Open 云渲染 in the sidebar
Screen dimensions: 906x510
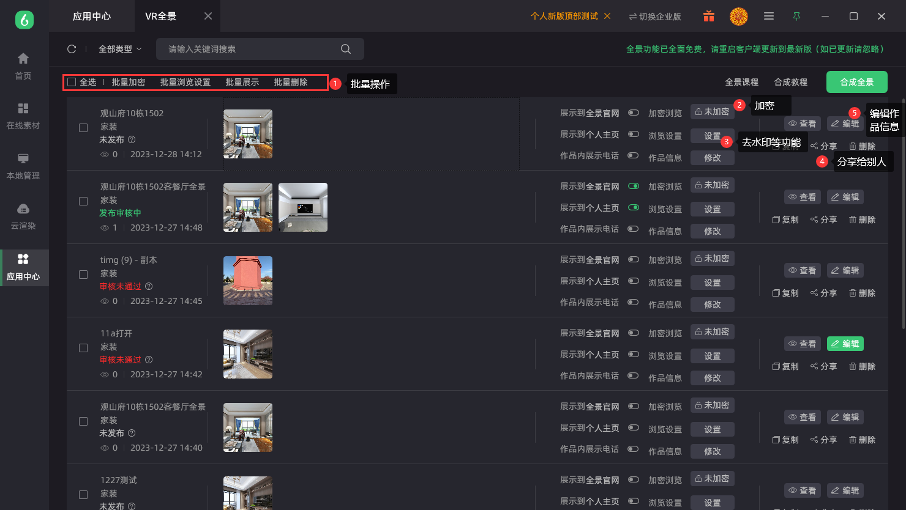point(23,216)
